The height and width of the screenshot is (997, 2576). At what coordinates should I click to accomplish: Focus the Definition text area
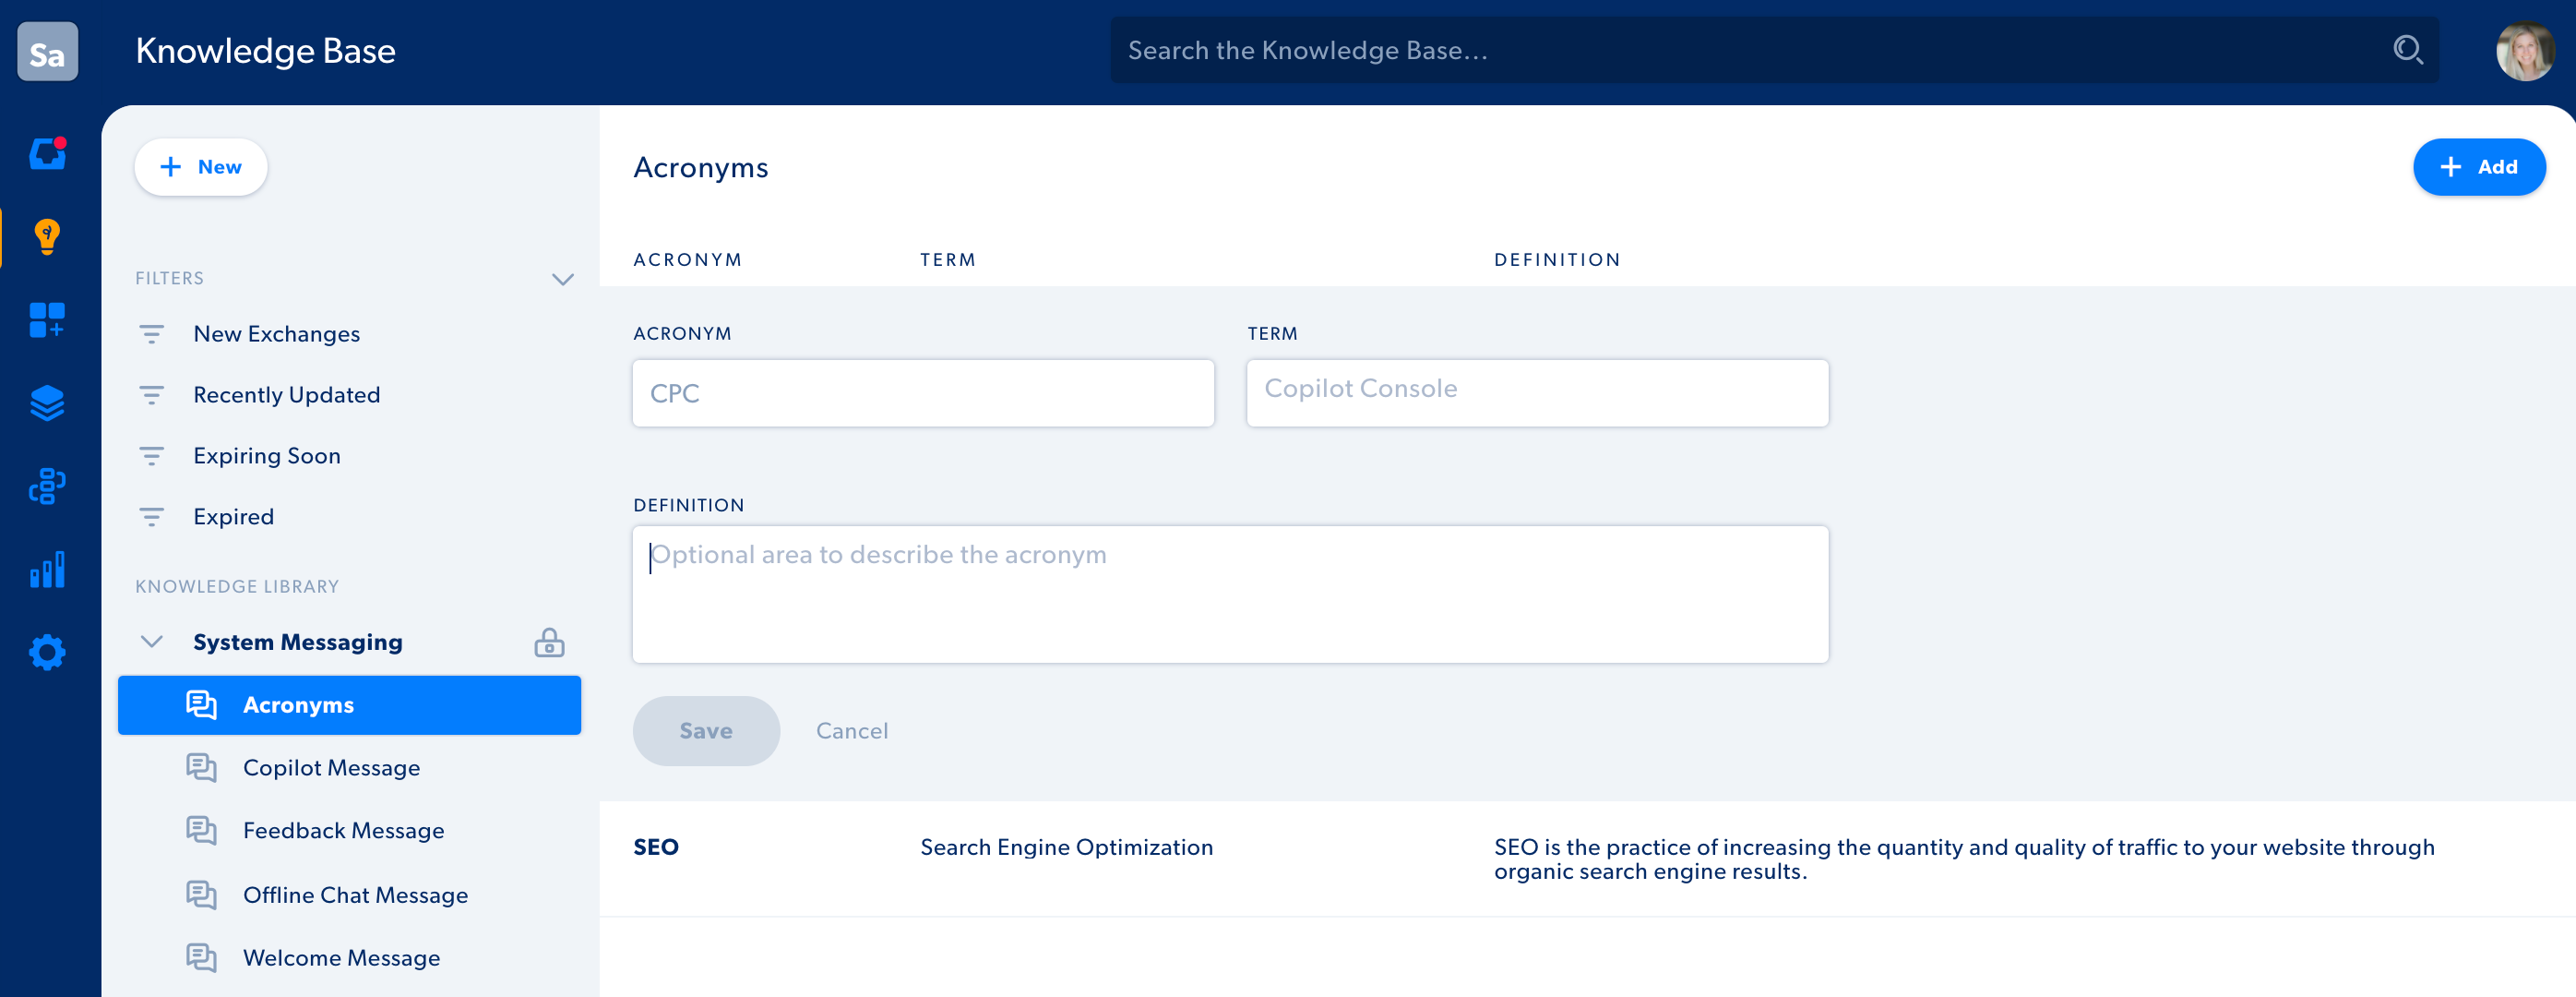click(1230, 595)
